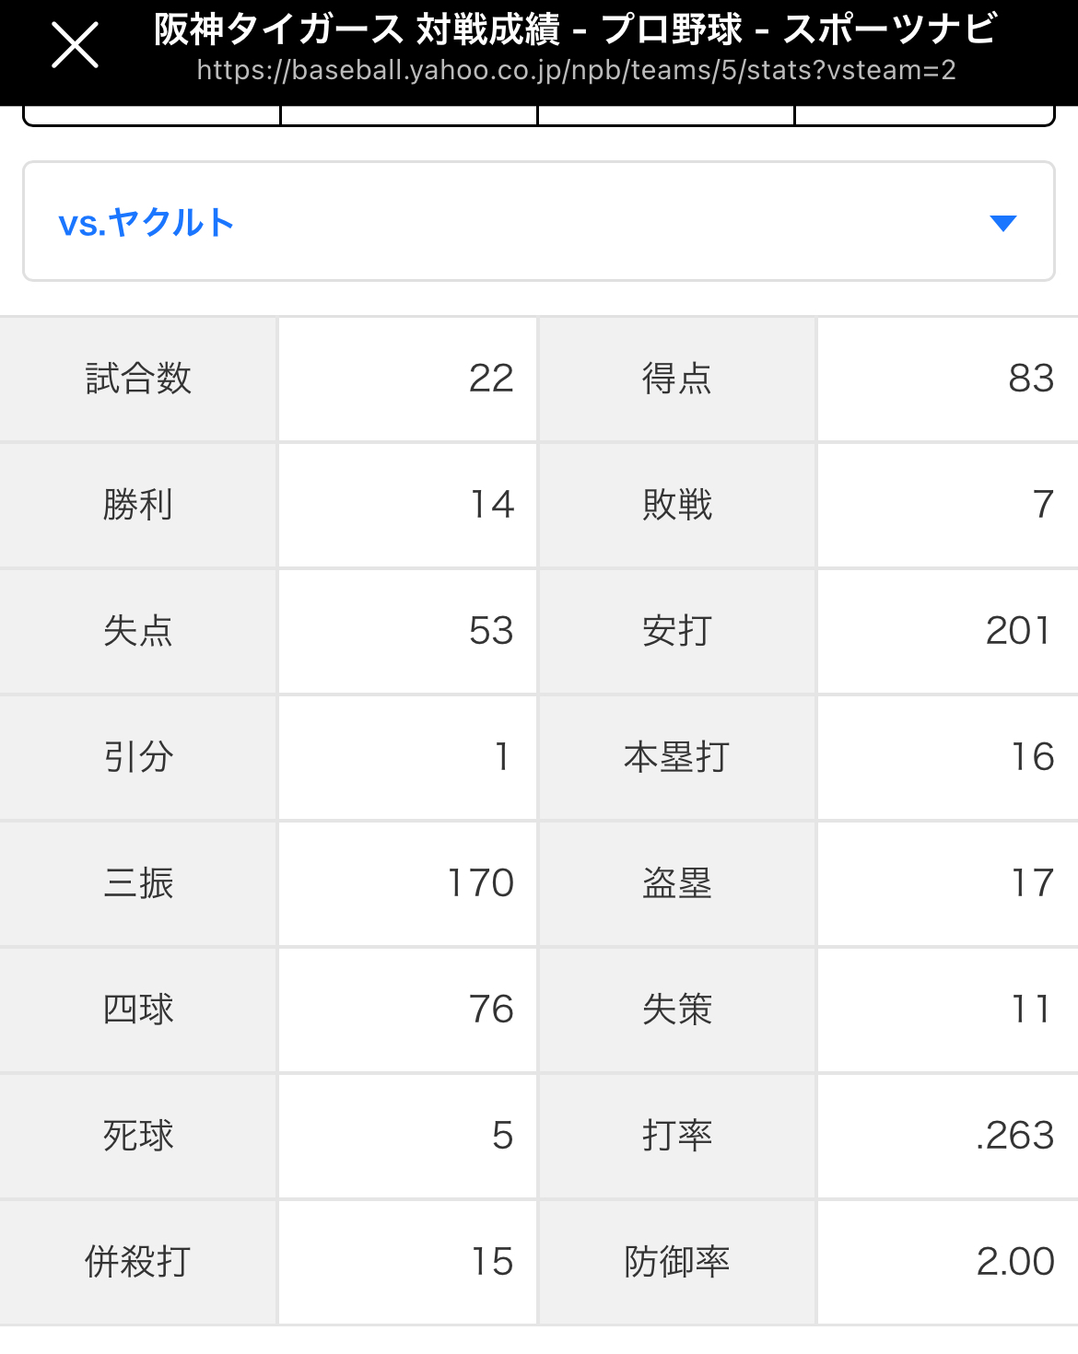This screenshot has width=1078, height=1354.
Task: Select the 試合数 label cell
Action: click(138, 379)
